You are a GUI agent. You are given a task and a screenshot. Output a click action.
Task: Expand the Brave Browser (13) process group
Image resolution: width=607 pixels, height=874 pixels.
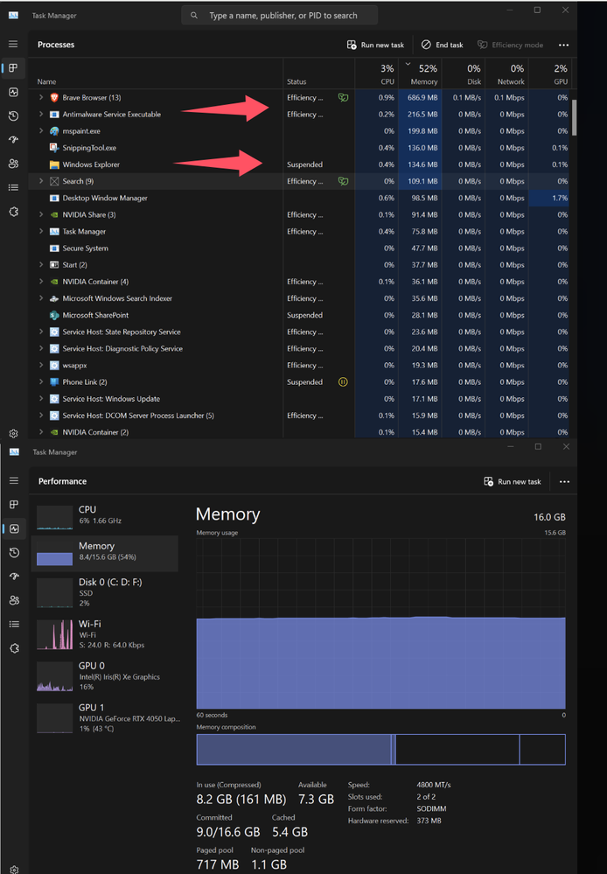click(41, 97)
